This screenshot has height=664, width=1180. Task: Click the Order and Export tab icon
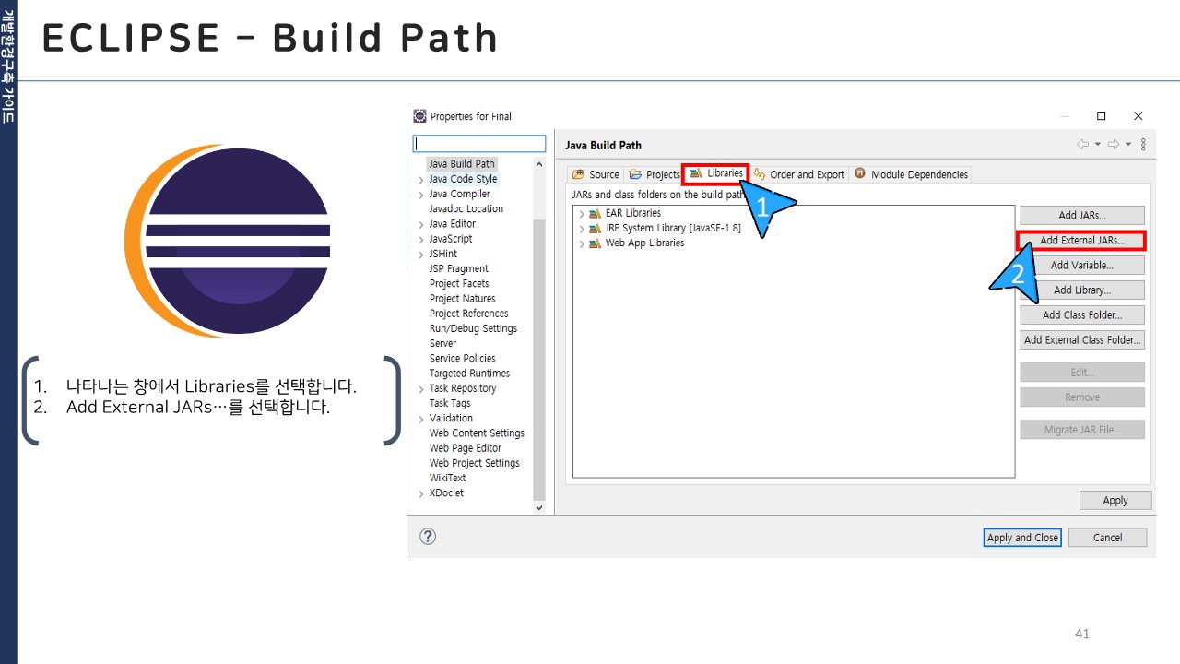pos(760,174)
